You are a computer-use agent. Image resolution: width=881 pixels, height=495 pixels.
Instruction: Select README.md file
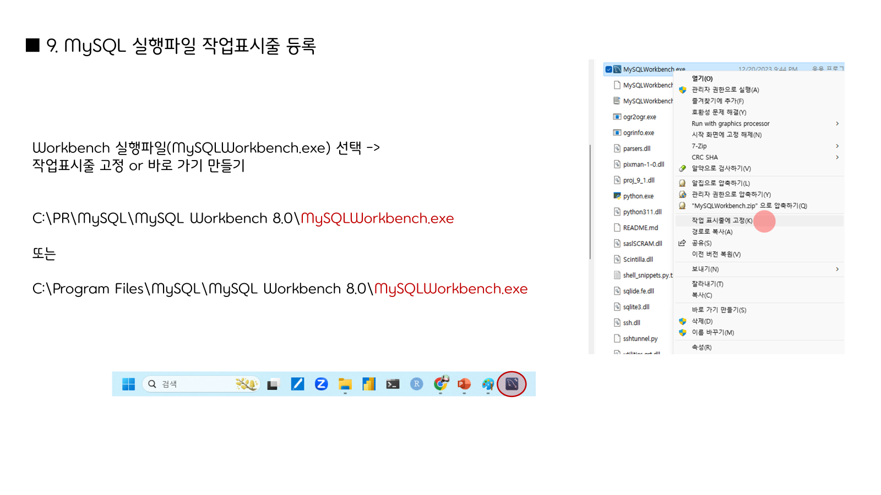coord(640,228)
